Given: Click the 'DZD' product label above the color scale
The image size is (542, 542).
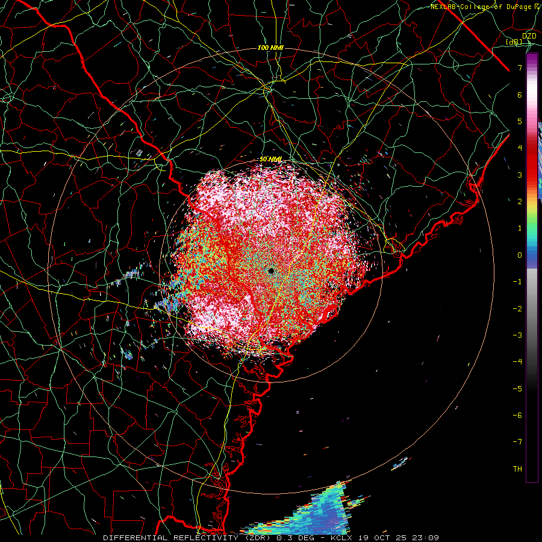Looking at the screenshot, I should 529,36.
